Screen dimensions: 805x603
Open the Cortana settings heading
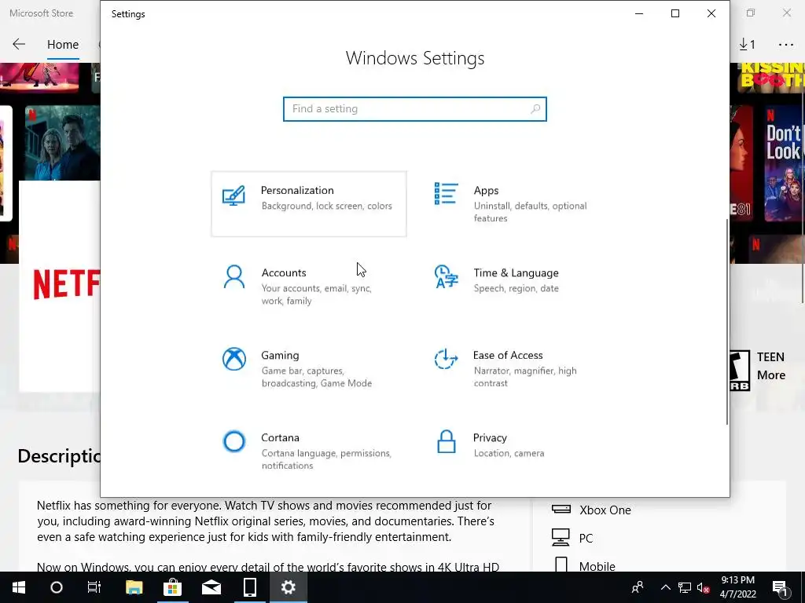280,437
